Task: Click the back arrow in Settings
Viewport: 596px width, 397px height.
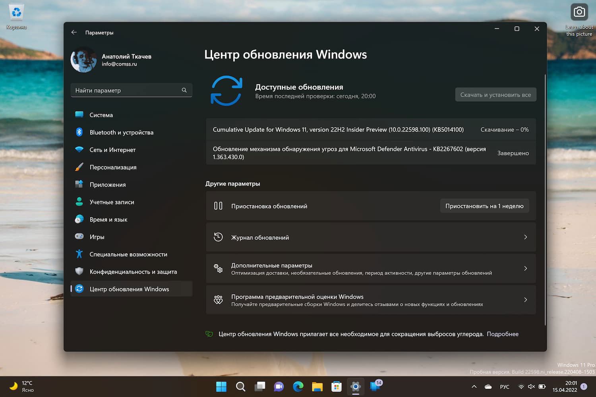Action: pos(74,32)
